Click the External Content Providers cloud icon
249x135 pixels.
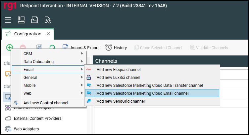pyautogui.click(x=8, y=118)
